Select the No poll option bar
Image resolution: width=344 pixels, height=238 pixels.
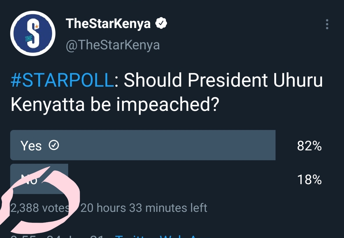[39, 179]
